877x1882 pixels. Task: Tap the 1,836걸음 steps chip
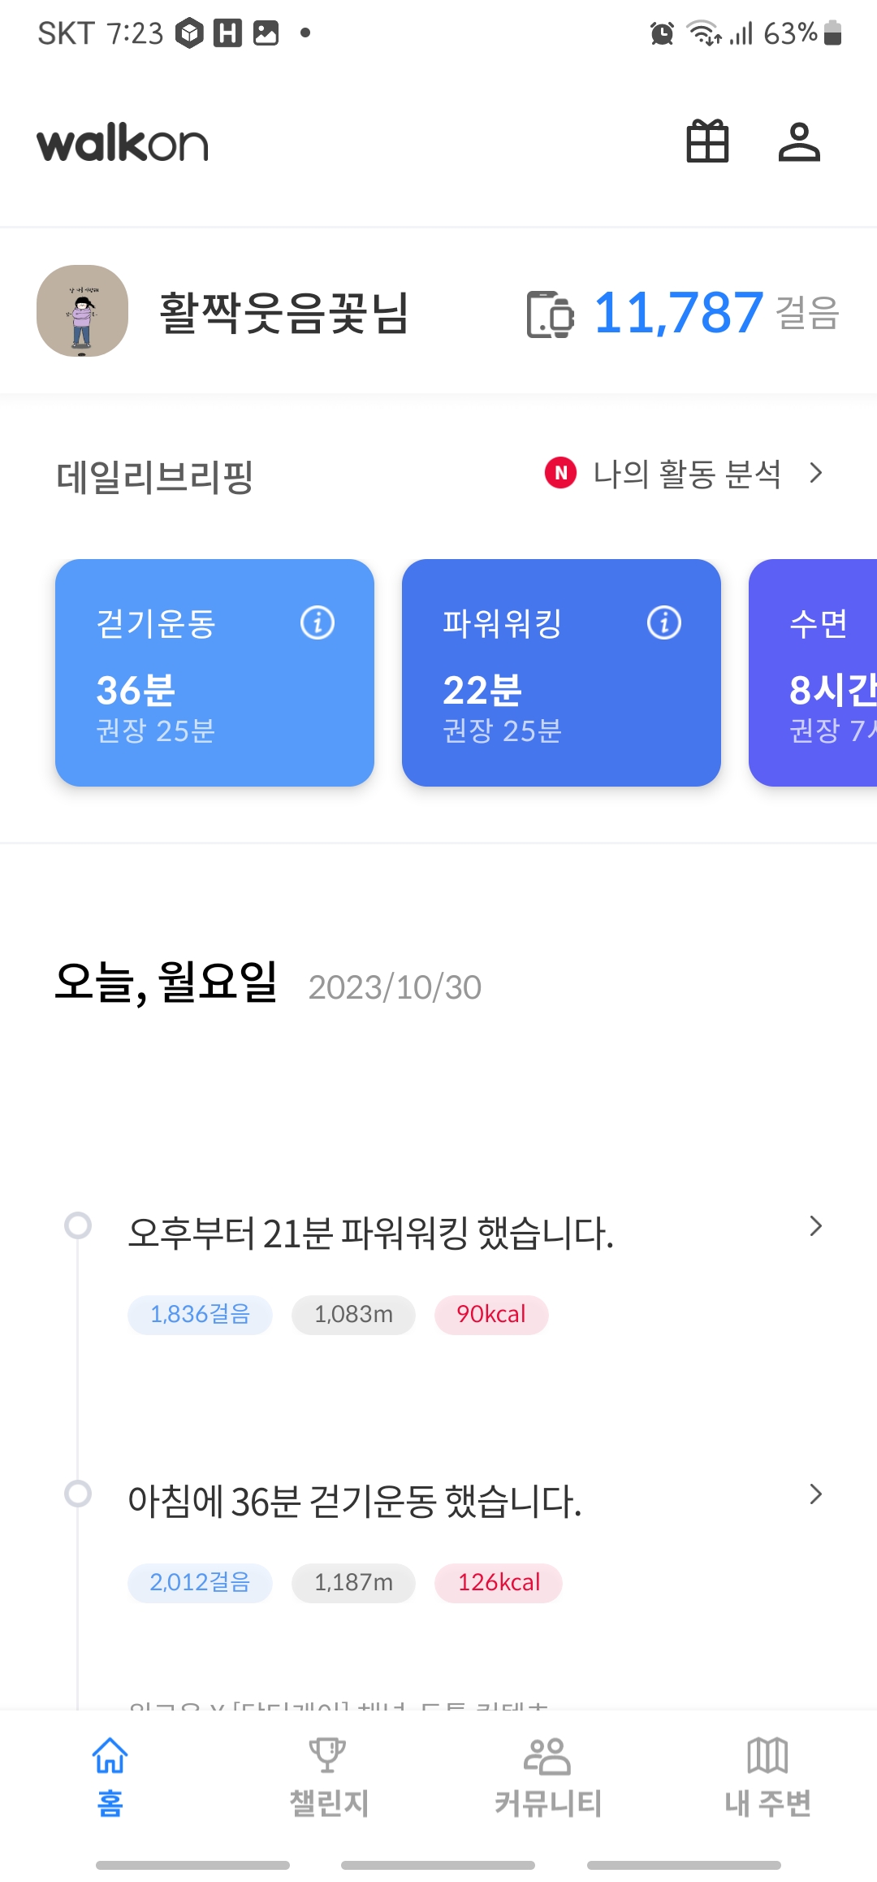point(200,1315)
